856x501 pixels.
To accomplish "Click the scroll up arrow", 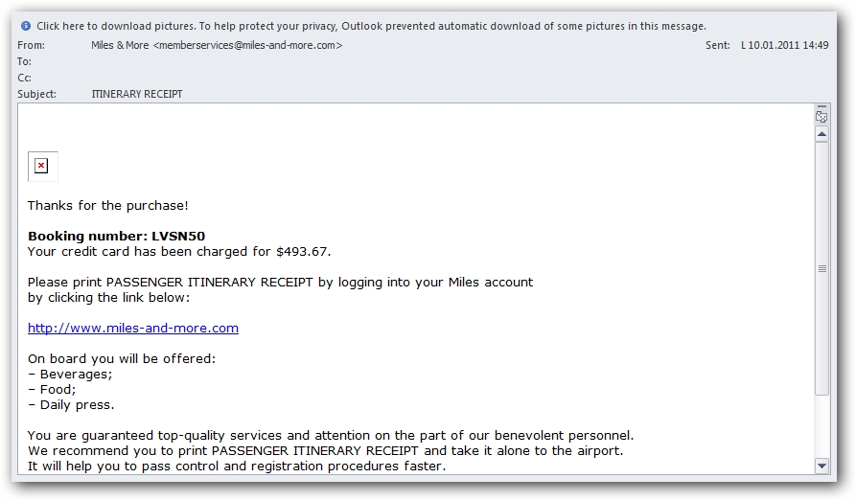I will click(x=821, y=135).
